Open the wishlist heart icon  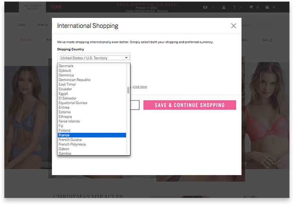pyautogui.click(x=251, y=7)
